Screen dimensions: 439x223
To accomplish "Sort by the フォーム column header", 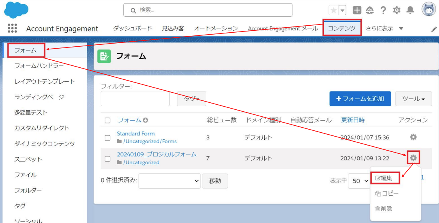I will point(129,120).
